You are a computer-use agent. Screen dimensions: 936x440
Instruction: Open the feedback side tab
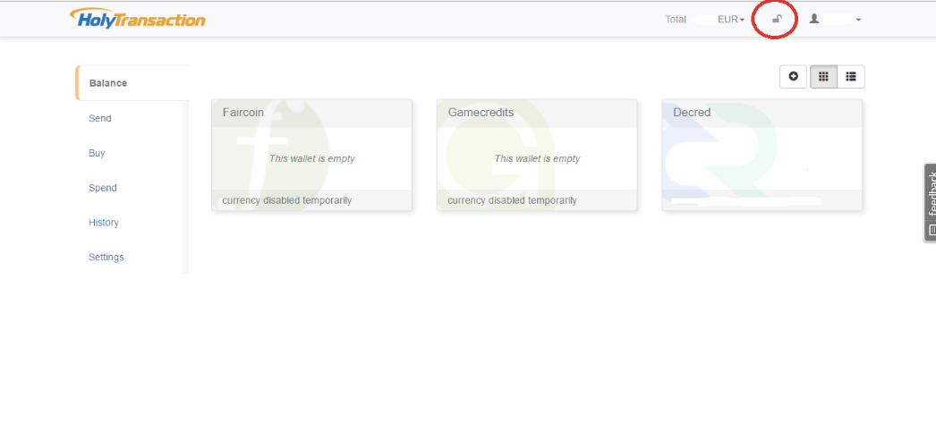(931, 203)
